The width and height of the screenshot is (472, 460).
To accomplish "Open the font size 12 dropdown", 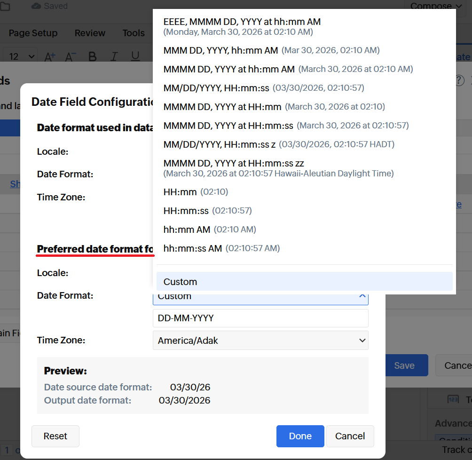I will pos(22,56).
